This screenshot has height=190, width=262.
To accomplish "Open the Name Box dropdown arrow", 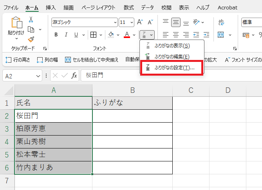I will 38,76.
